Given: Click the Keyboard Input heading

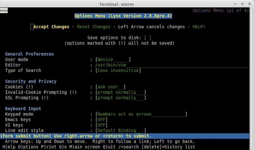Looking at the screenshot, I should tap(23, 109).
